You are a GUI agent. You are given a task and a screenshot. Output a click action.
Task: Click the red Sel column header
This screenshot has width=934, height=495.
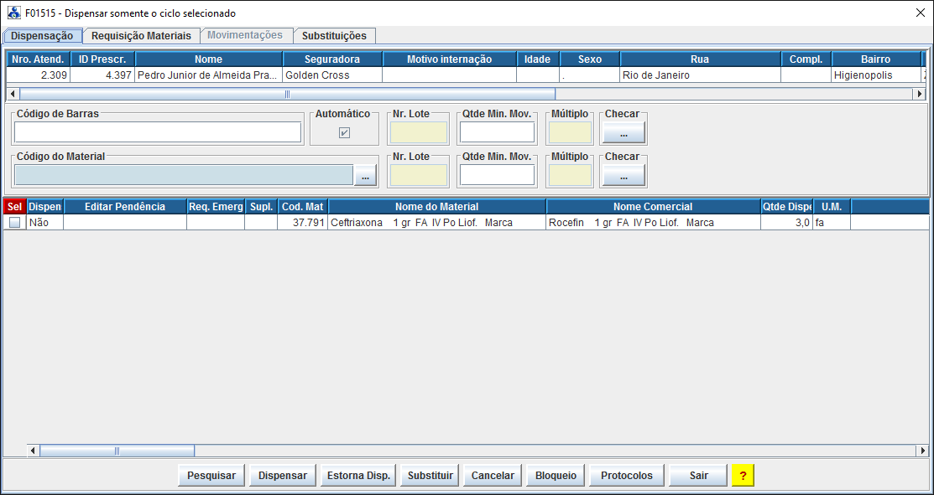pos(14,207)
